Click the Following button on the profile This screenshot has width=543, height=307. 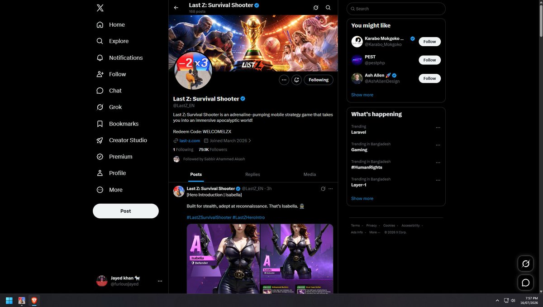tap(319, 80)
